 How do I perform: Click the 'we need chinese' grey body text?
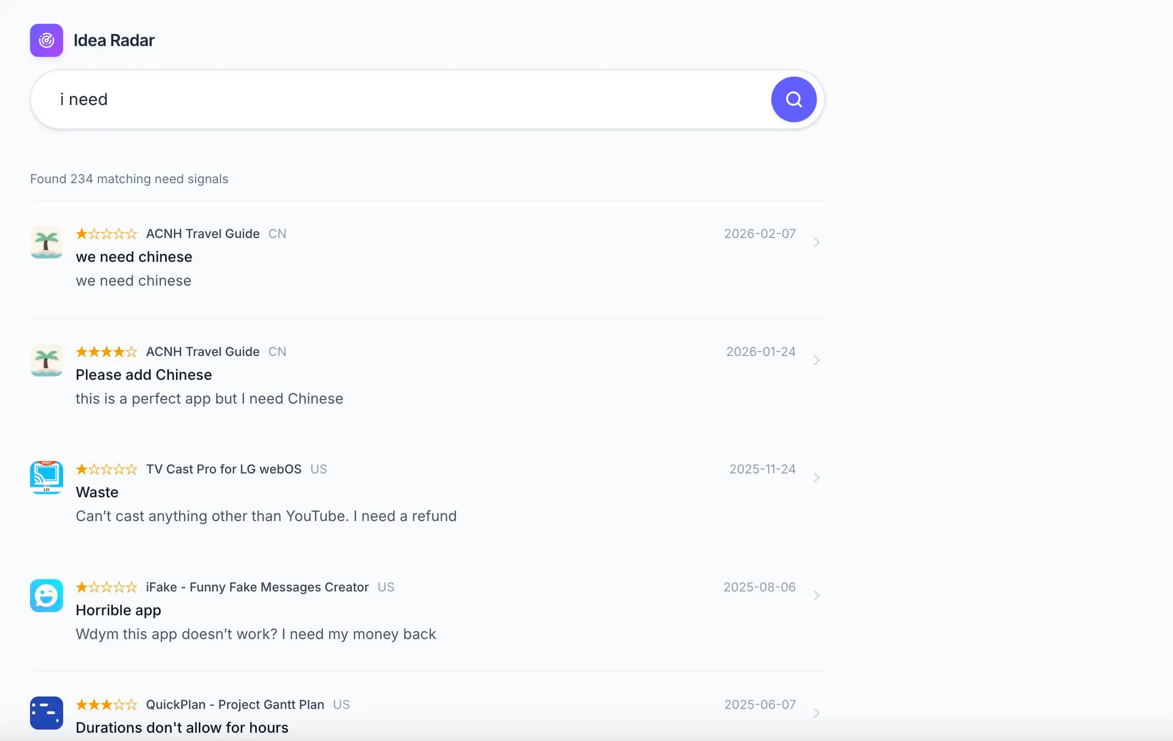(134, 281)
